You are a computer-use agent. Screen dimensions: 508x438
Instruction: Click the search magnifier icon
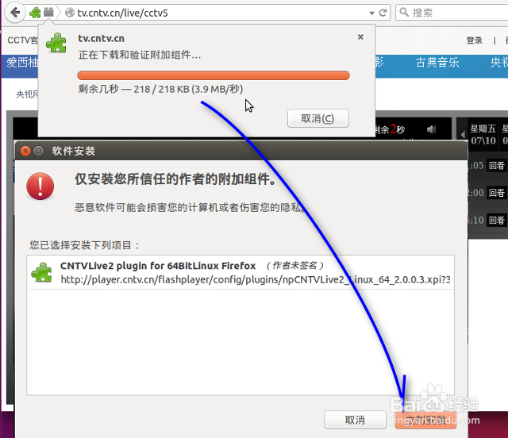(404, 13)
